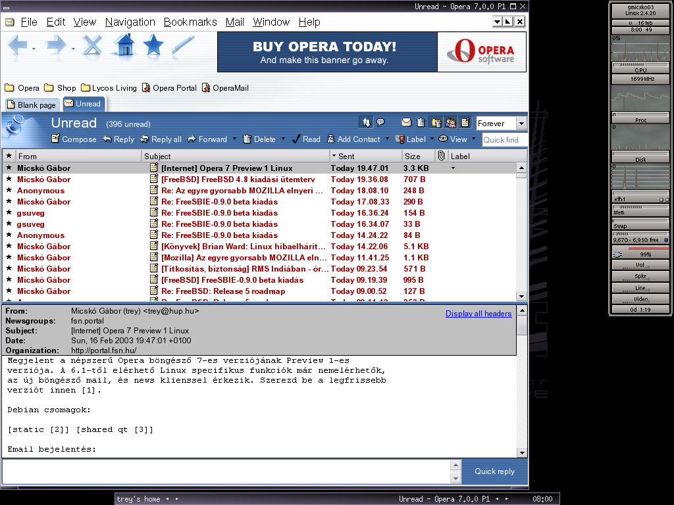This screenshot has width=674, height=505.
Task: Open label dropdown on Opera 7 Preview row
Action: click(x=453, y=168)
